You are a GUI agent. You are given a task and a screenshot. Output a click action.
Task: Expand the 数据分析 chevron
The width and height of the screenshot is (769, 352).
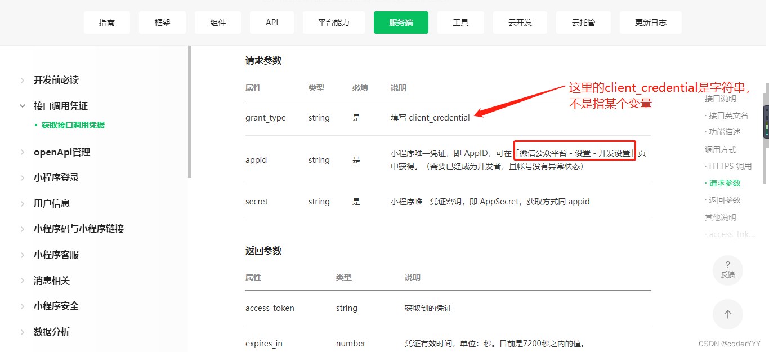[x=23, y=332]
